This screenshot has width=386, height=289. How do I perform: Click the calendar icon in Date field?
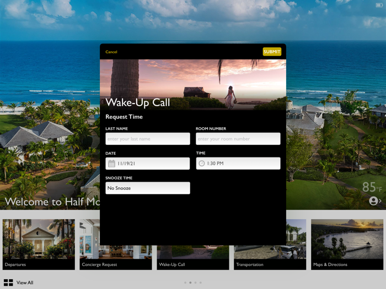pos(111,163)
